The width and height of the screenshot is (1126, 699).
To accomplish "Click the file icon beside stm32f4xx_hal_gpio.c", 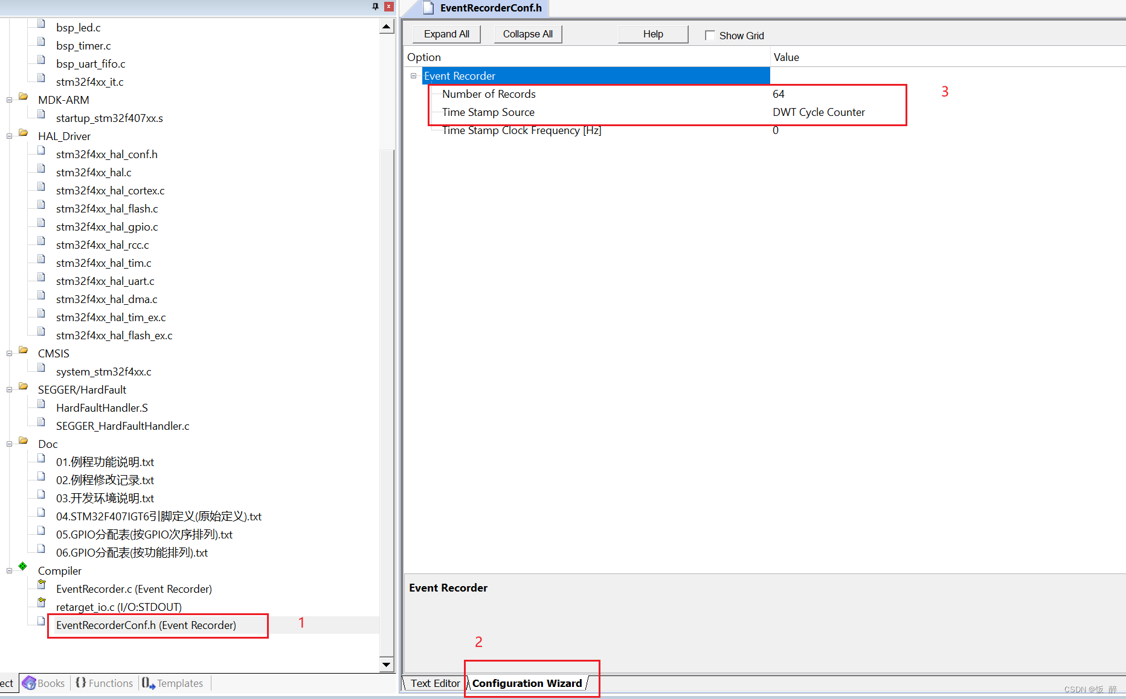I will coord(40,222).
